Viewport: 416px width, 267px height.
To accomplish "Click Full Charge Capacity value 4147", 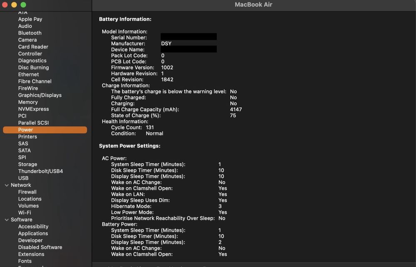I will click(x=236, y=109).
